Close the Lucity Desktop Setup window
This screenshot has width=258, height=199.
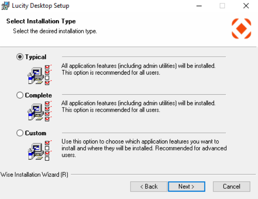[x=246, y=6]
